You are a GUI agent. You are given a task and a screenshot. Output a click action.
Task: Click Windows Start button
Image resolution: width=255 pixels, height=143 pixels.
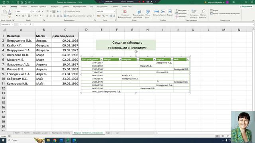click(3, 140)
